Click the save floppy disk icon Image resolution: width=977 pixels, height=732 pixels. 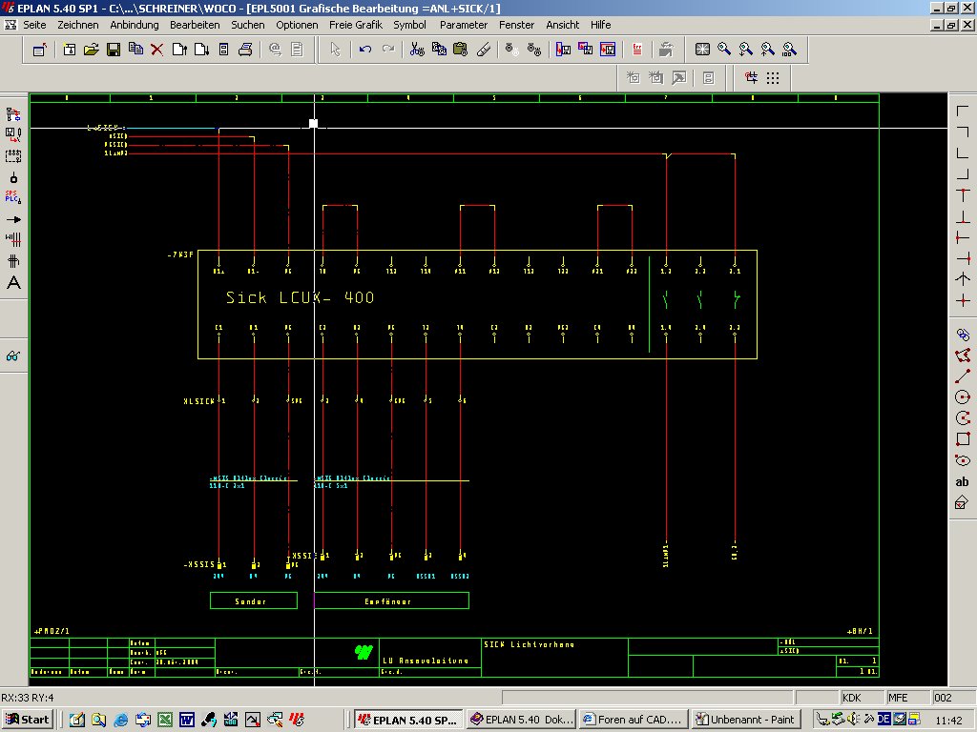(114, 50)
